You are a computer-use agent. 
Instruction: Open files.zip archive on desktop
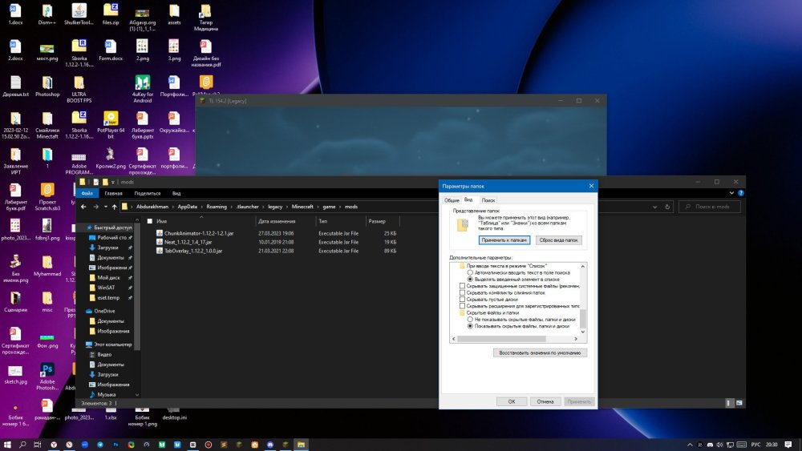click(x=111, y=14)
